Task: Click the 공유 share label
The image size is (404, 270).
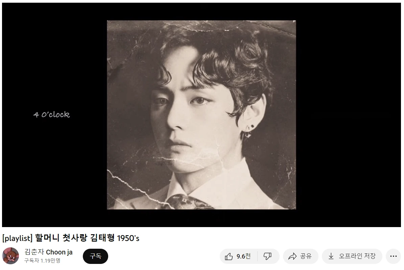Action: click(x=306, y=256)
